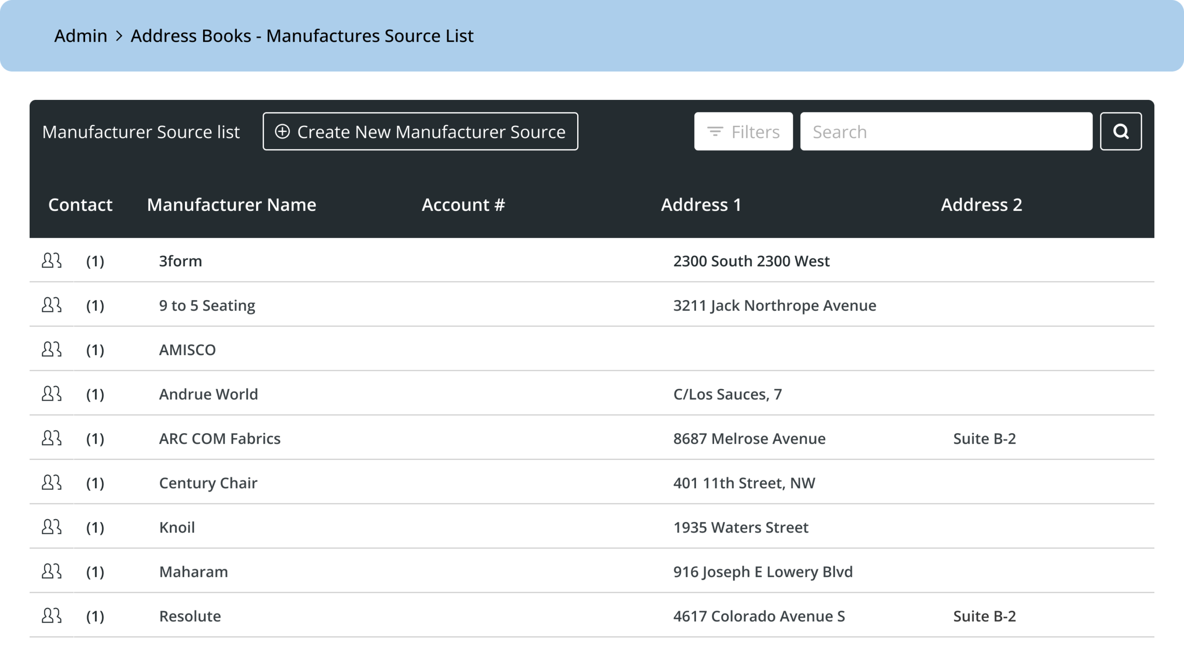Select the Resolute manufacturer name
This screenshot has height=656, width=1184.
tap(190, 616)
